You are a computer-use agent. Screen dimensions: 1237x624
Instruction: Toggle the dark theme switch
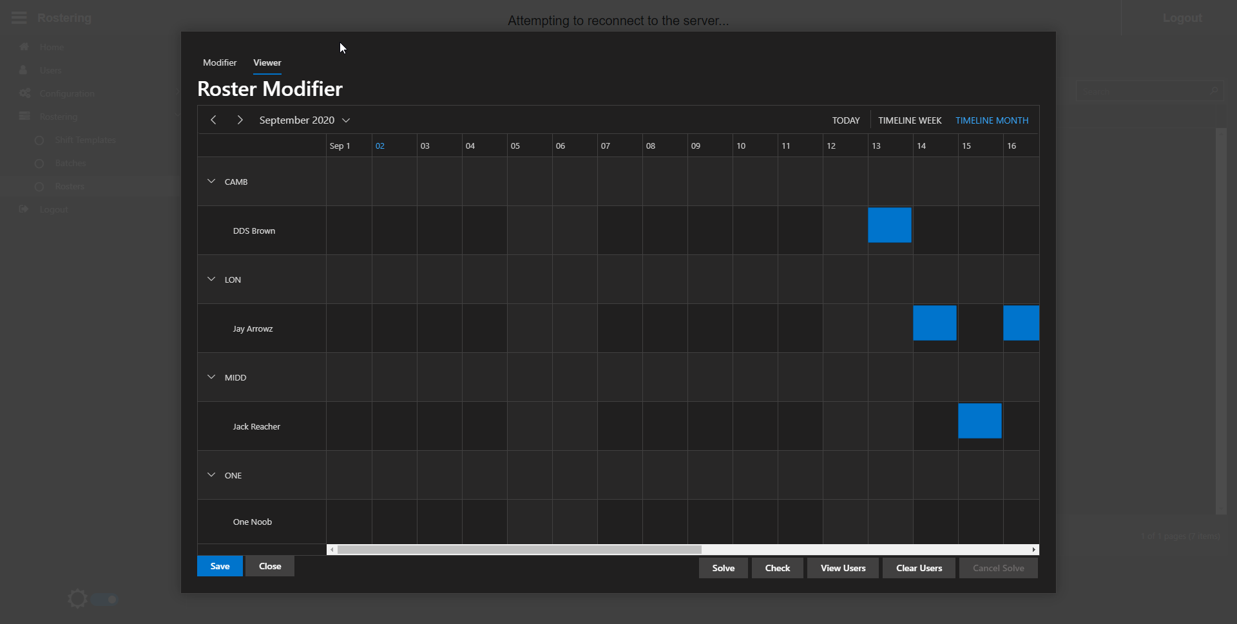pyautogui.click(x=104, y=600)
